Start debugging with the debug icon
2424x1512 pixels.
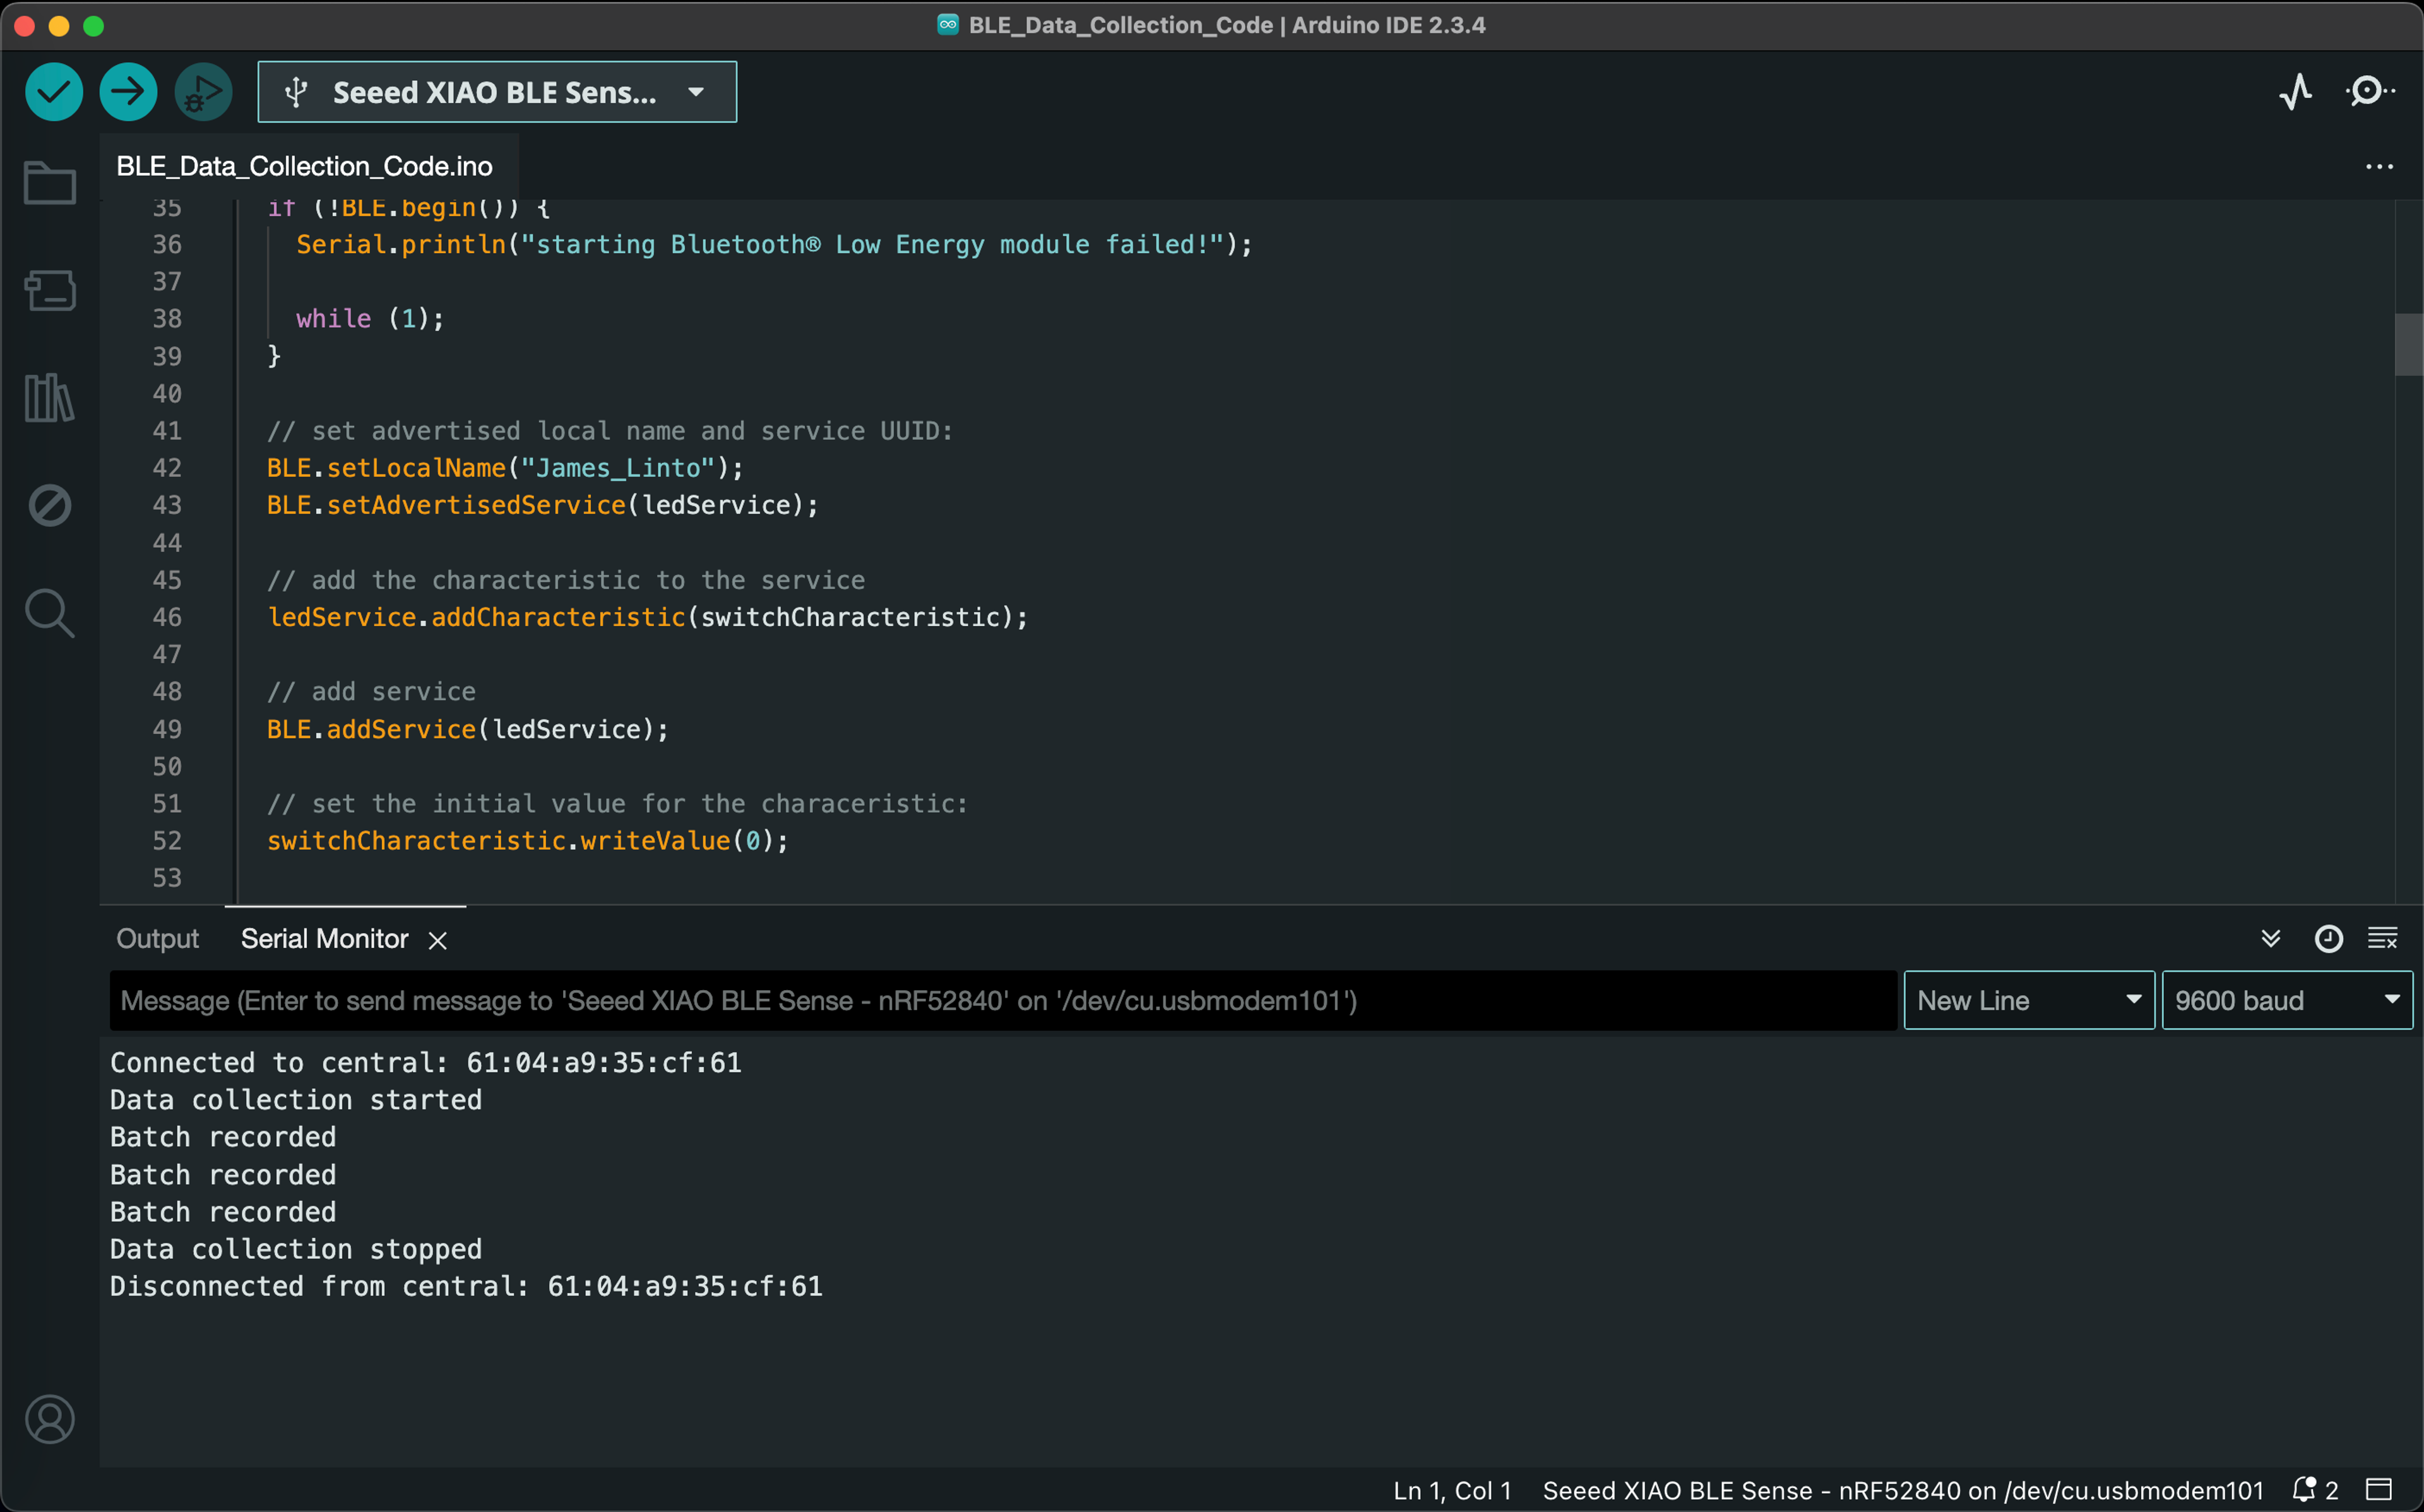click(203, 92)
